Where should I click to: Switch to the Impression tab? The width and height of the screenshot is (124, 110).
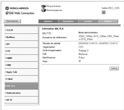click(68, 21)
